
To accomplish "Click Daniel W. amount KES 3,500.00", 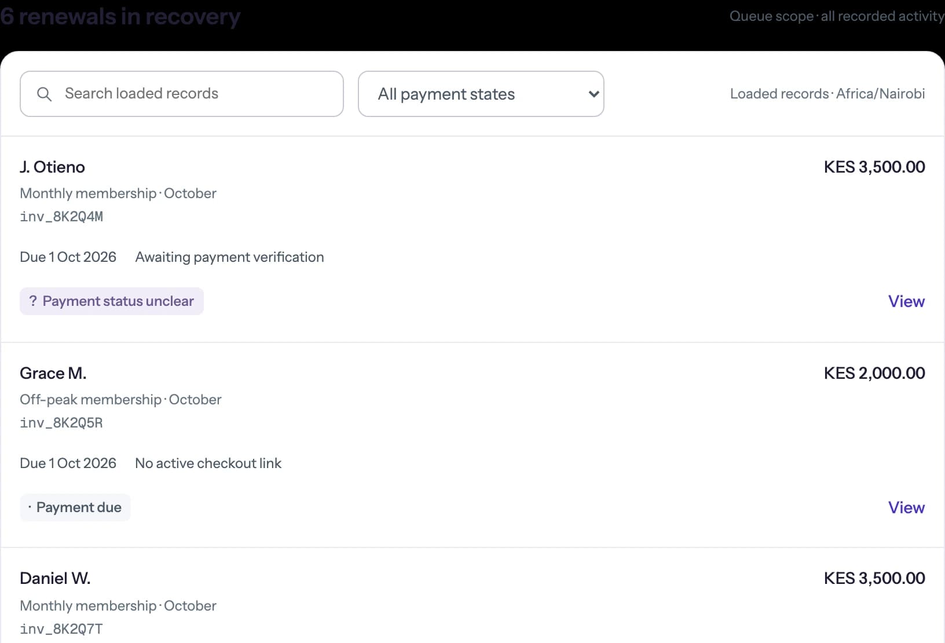I will [x=874, y=578].
